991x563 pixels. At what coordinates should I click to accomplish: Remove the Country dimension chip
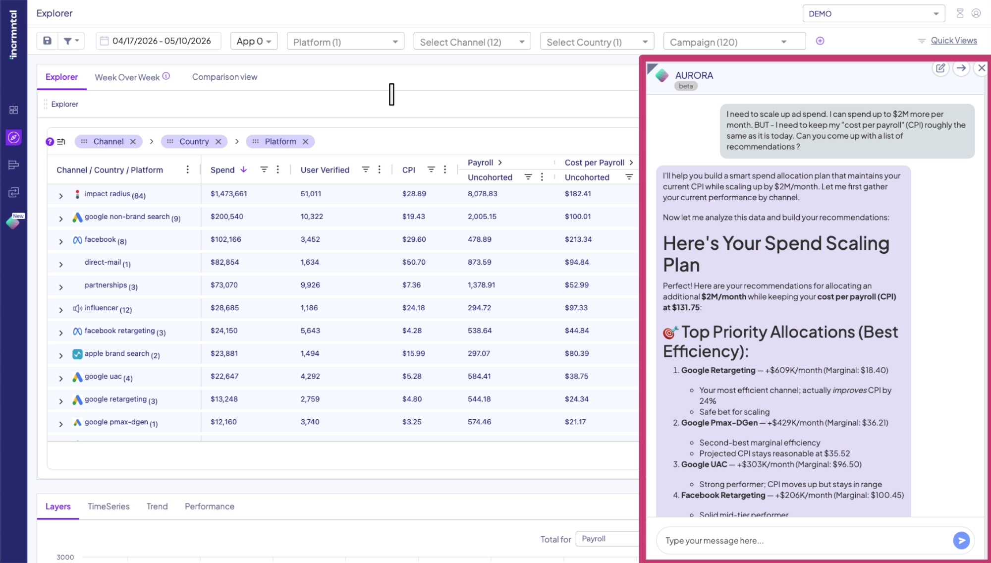218,142
